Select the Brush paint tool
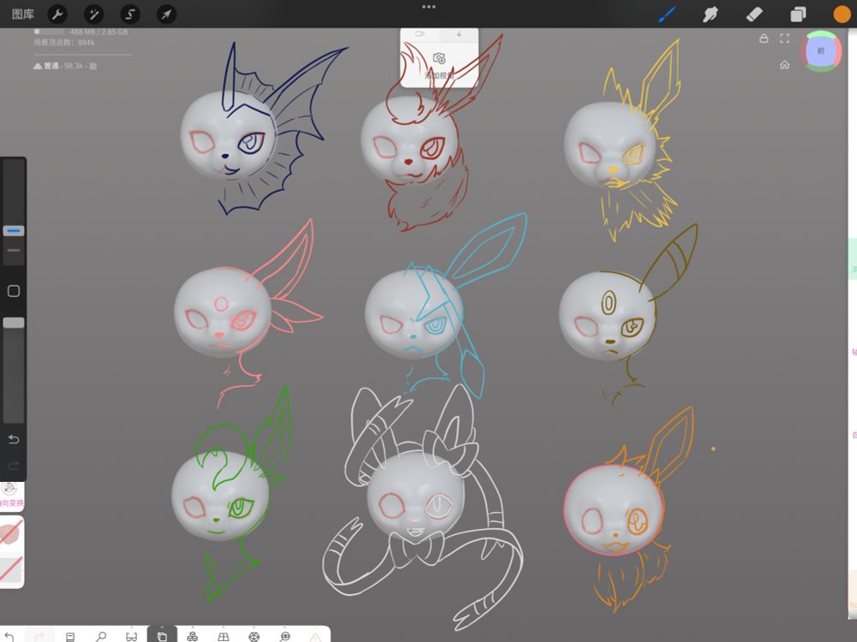This screenshot has height=642, width=857. pos(667,15)
